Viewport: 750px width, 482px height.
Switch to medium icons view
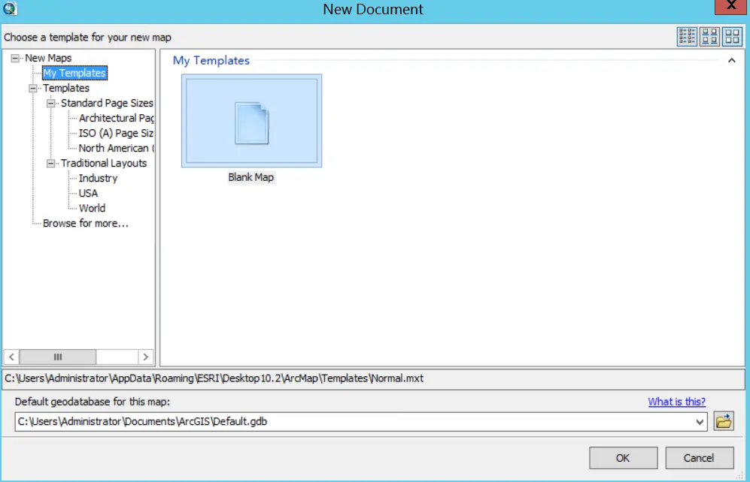pyautogui.click(x=709, y=36)
